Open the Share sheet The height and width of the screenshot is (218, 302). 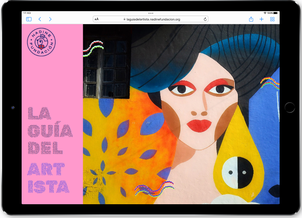(x=251, y=19)
